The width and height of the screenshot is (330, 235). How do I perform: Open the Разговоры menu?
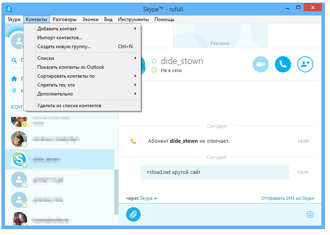(x=64, y=19)
